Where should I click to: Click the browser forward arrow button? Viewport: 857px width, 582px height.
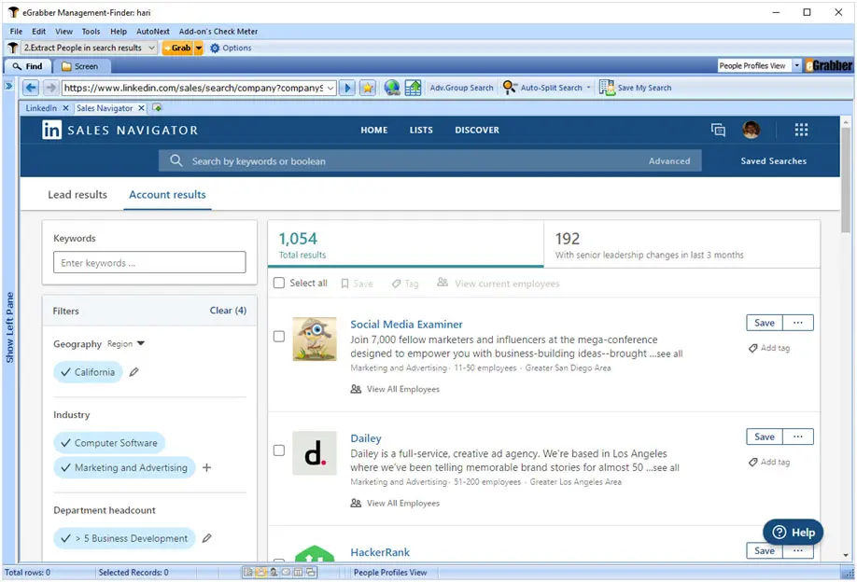pos(50,88)
